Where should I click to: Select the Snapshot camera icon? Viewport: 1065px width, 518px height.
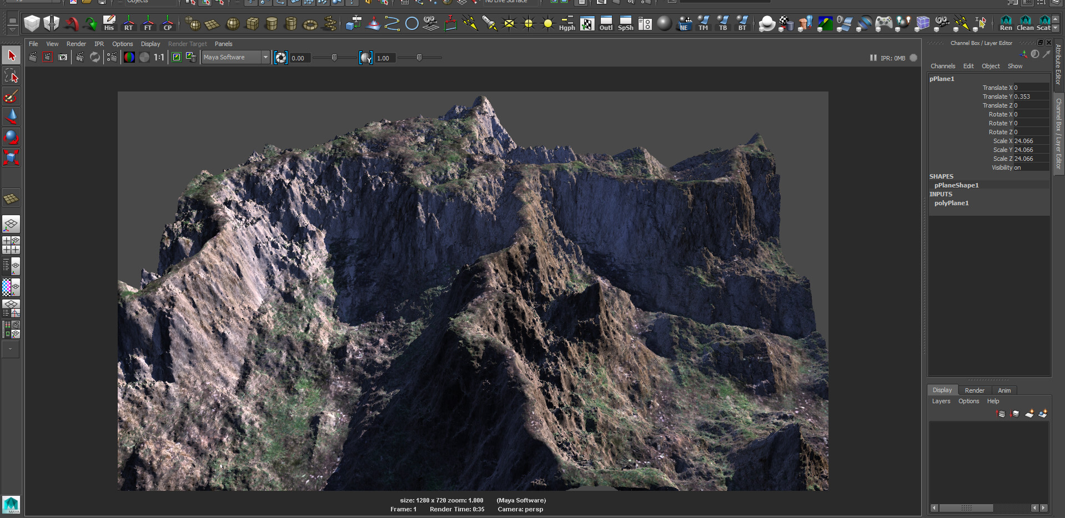[62, 57]
